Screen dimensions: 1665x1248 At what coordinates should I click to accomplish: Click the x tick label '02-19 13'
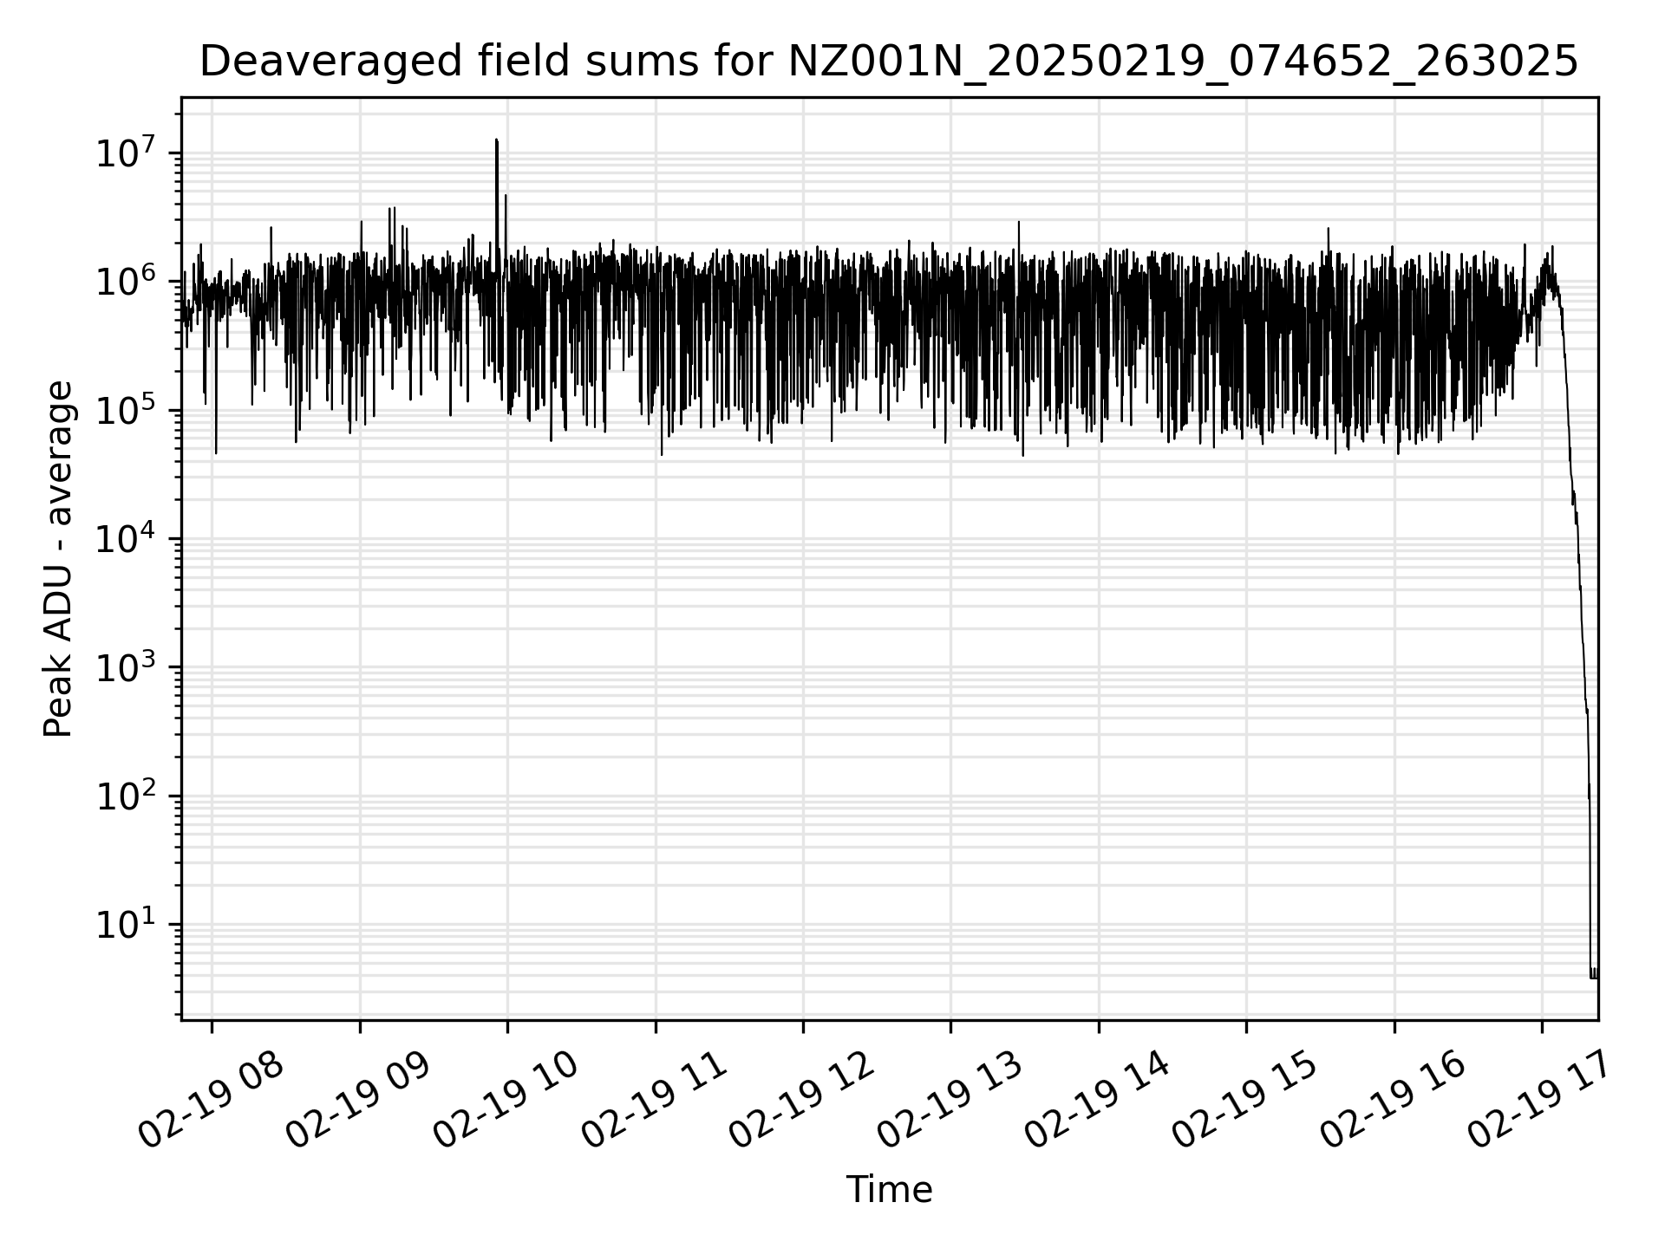[x=950, y=1101]
